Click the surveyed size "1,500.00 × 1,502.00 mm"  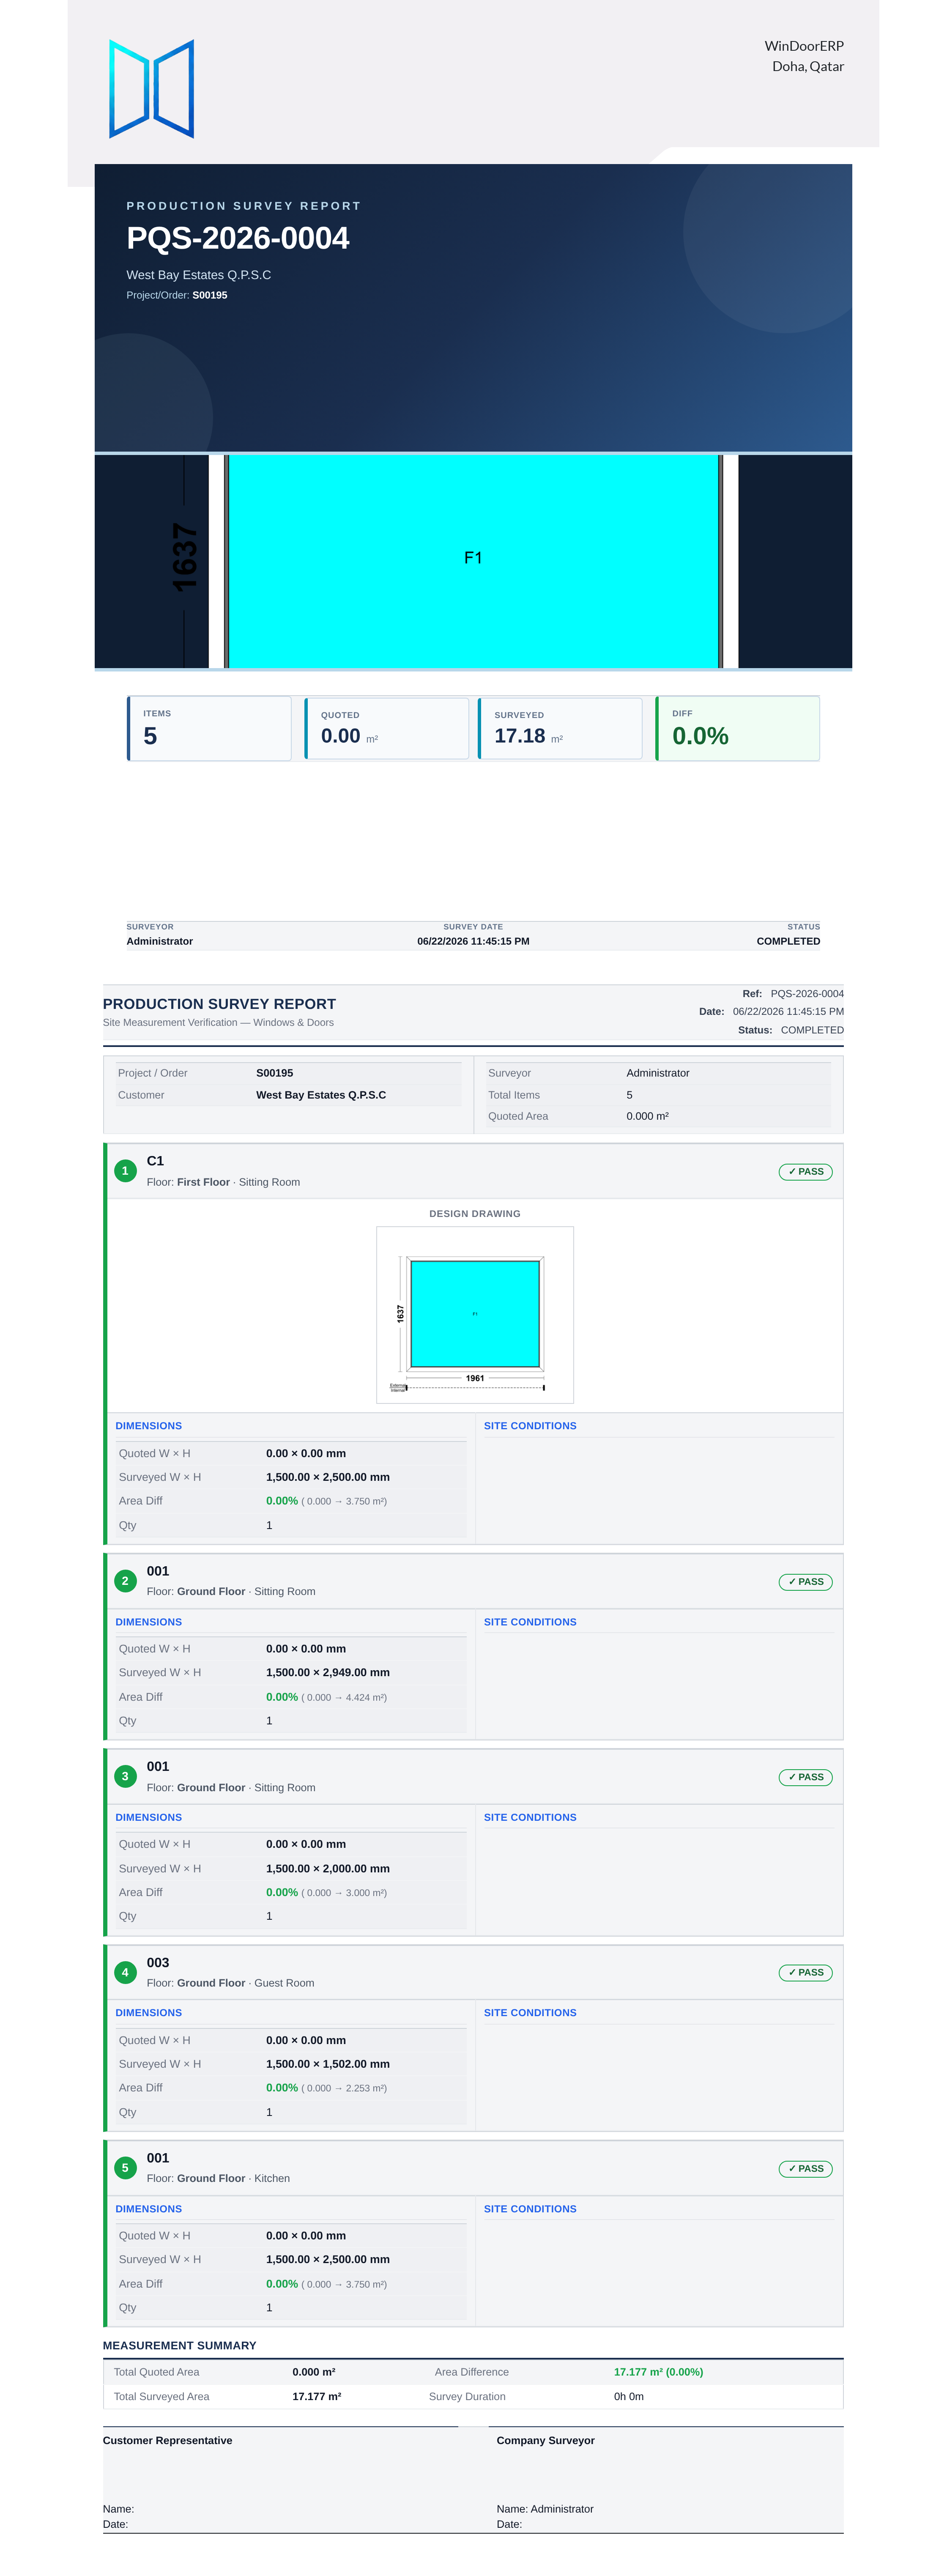[x=328, y=2064]
